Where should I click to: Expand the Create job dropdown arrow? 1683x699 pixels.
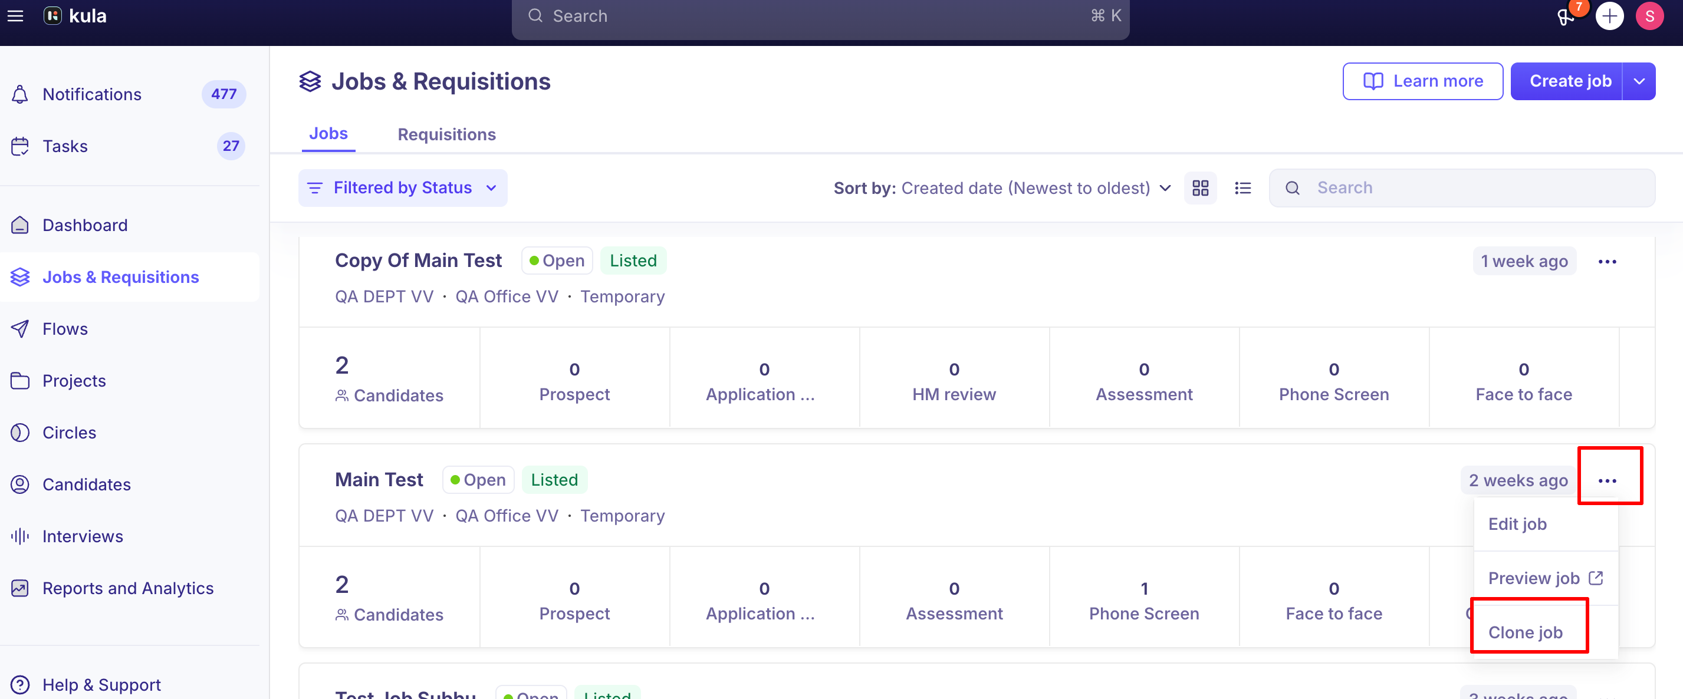coord(1639,82)
